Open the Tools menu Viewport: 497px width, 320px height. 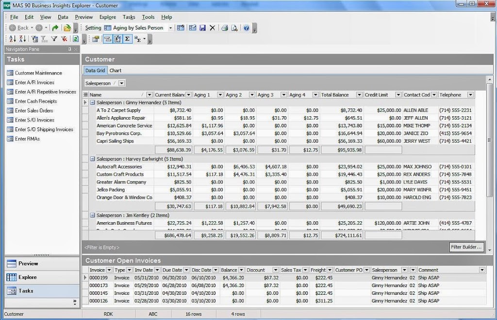pos(148,17)
